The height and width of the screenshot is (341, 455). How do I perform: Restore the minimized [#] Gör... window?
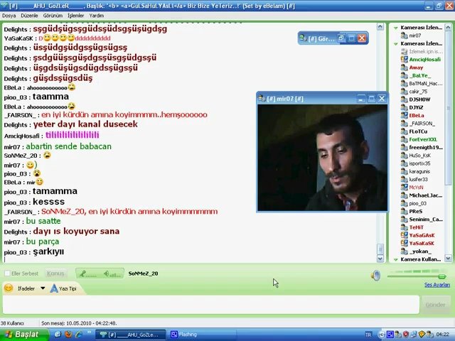tap(341, 38)
